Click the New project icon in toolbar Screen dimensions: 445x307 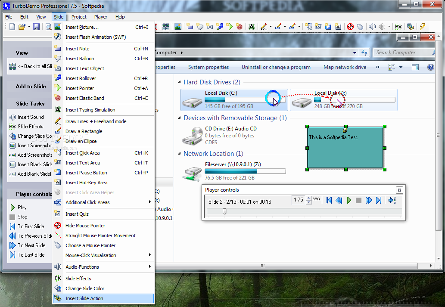[12, 27]
